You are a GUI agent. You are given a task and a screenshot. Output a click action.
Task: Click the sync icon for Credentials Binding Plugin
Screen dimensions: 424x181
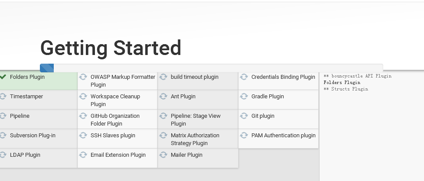tap(244, 77)
